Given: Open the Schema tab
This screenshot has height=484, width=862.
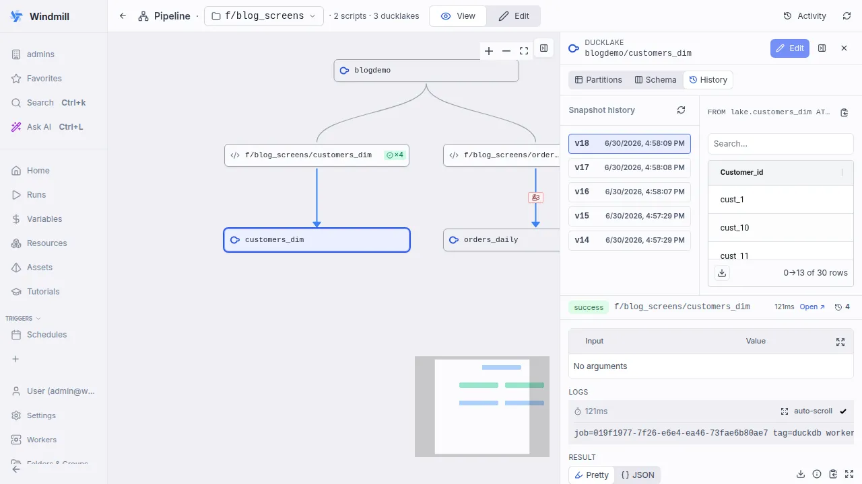Looking at the screenshot, I should (655, 80).
